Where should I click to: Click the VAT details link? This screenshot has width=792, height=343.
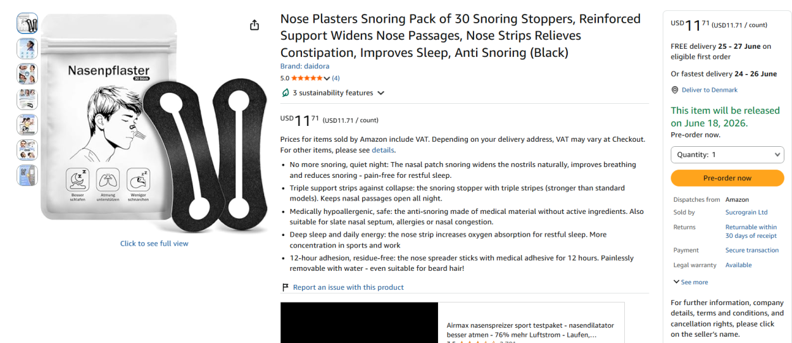pyautogui.click(x=382, y=150)
